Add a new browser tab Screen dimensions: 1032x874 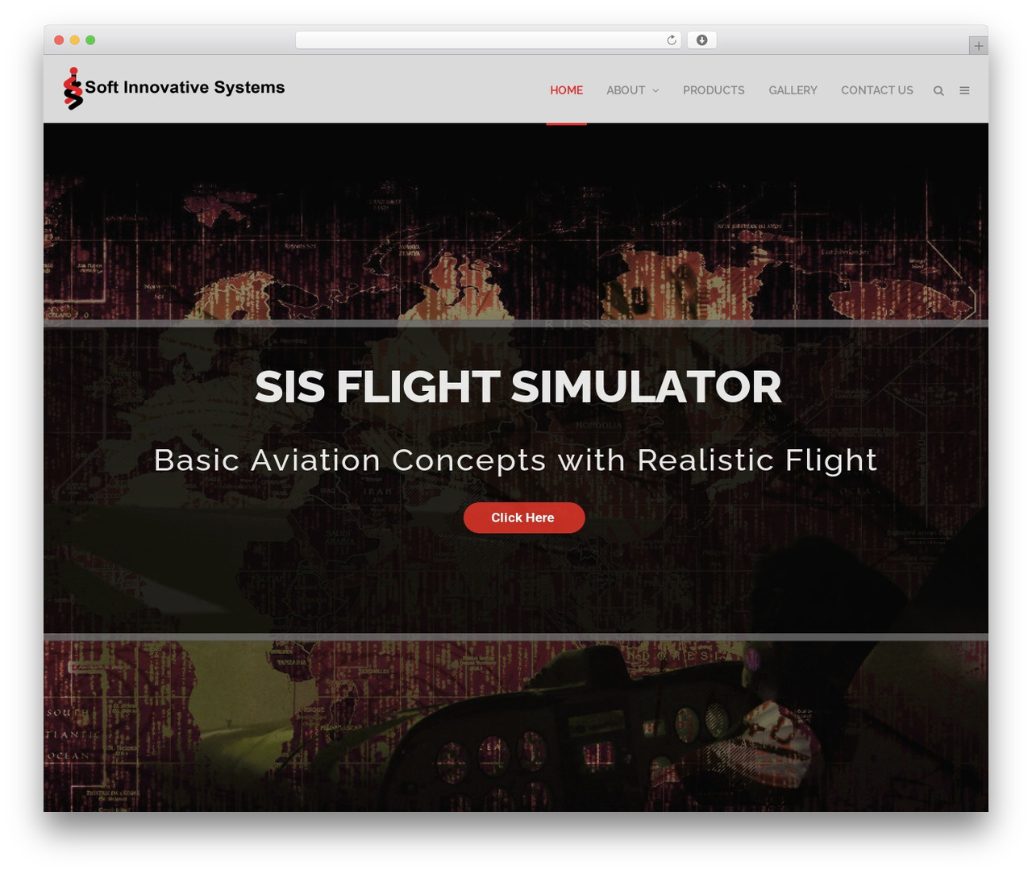point(978,46)
